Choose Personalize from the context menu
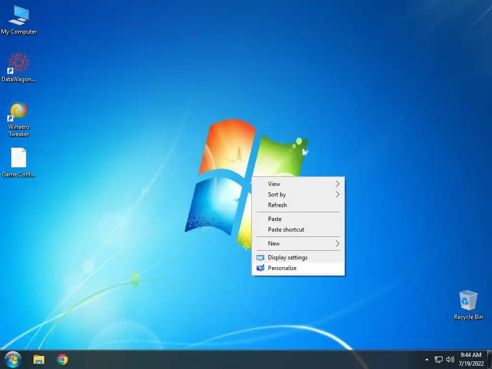This screenshot has height=369, width=492. 298,268
